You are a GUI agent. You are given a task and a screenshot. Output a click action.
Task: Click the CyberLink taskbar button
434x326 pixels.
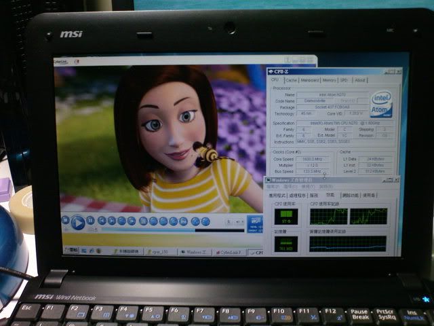point(229,252)
